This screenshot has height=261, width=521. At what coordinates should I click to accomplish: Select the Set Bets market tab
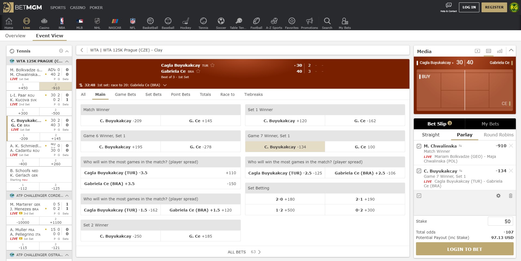tap(153, 94)
